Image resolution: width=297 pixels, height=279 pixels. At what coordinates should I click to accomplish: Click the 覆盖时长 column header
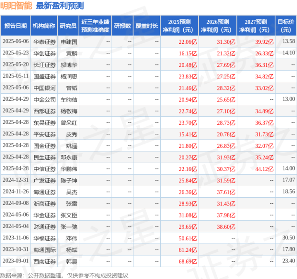tap(147, 26)
